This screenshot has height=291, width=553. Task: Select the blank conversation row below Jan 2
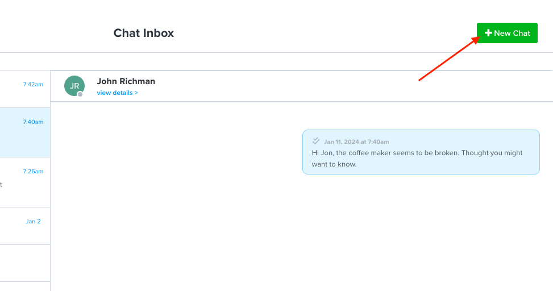(x=25, y=263)
